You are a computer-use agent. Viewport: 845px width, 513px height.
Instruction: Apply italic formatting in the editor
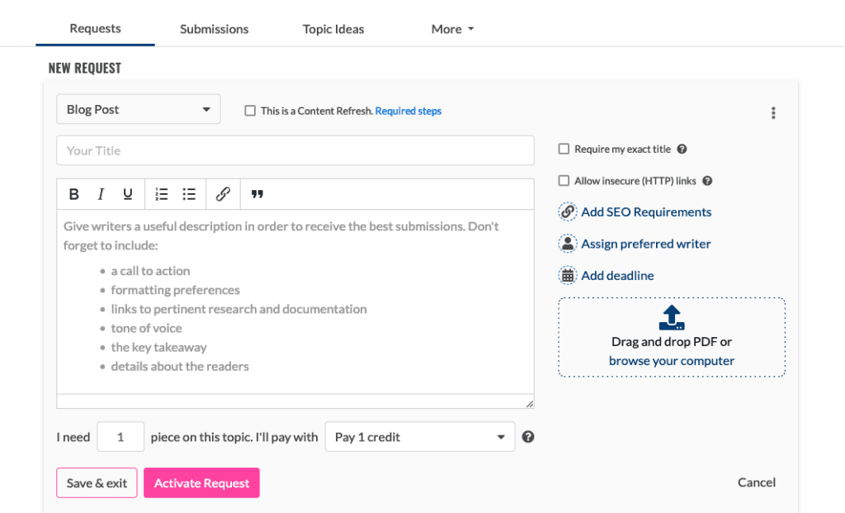101,194
